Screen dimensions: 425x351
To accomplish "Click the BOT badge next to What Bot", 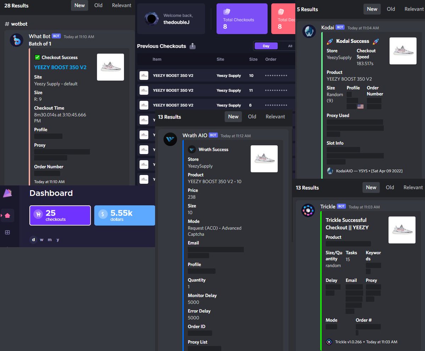I will [x=56, y=36].
